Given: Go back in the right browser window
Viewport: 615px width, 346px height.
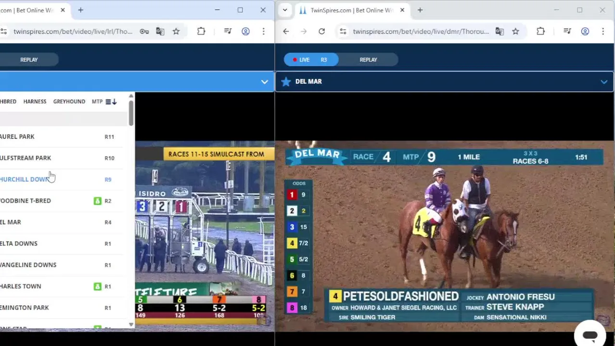Looking at the screenshot, I should [x=286, y=32].
